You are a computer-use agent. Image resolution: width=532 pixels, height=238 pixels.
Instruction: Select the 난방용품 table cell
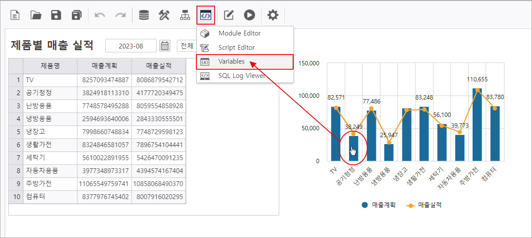tap(50, 106)
